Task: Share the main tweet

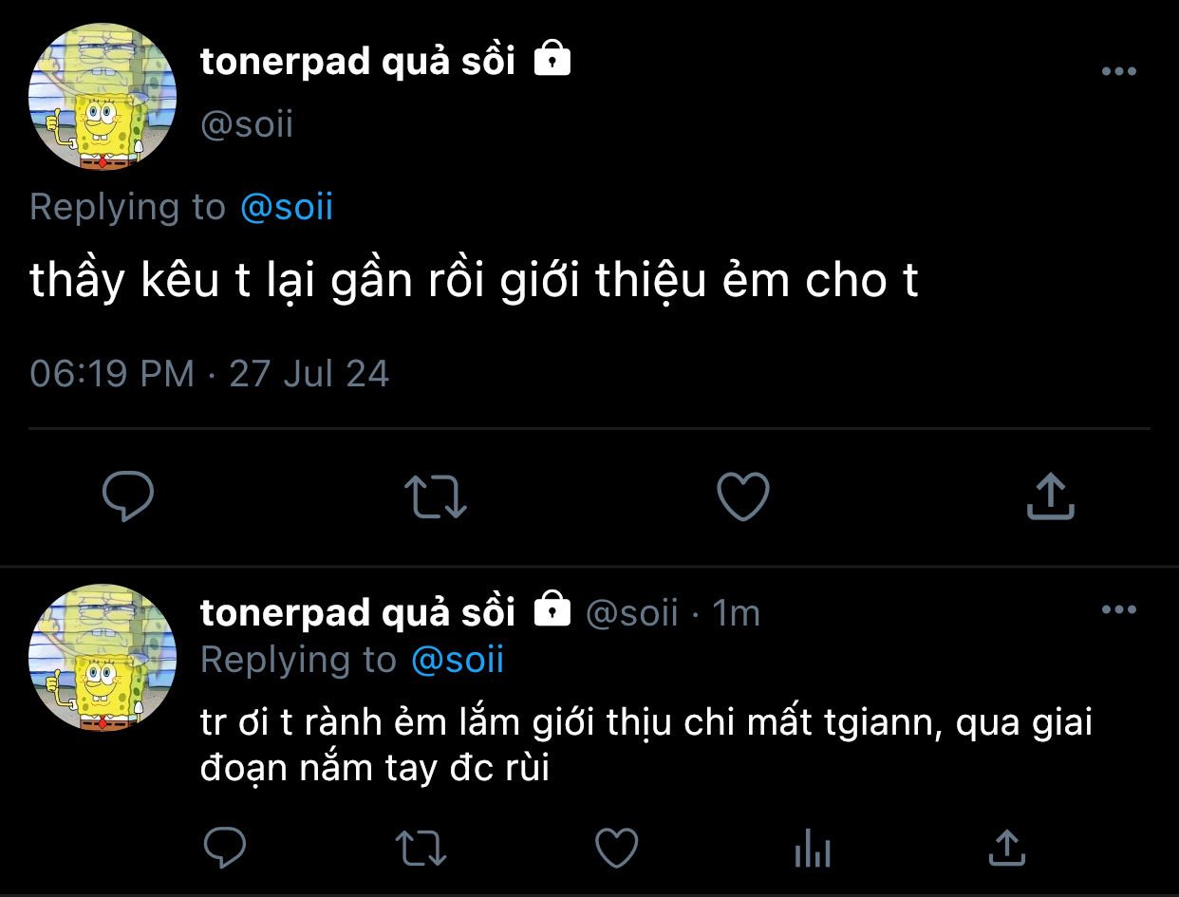Action: pyautogui.click(x=1050, y=496)
